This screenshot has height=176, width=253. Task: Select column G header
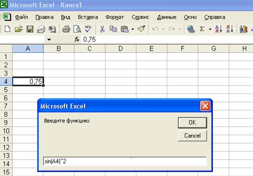click(x=213, y=48)
